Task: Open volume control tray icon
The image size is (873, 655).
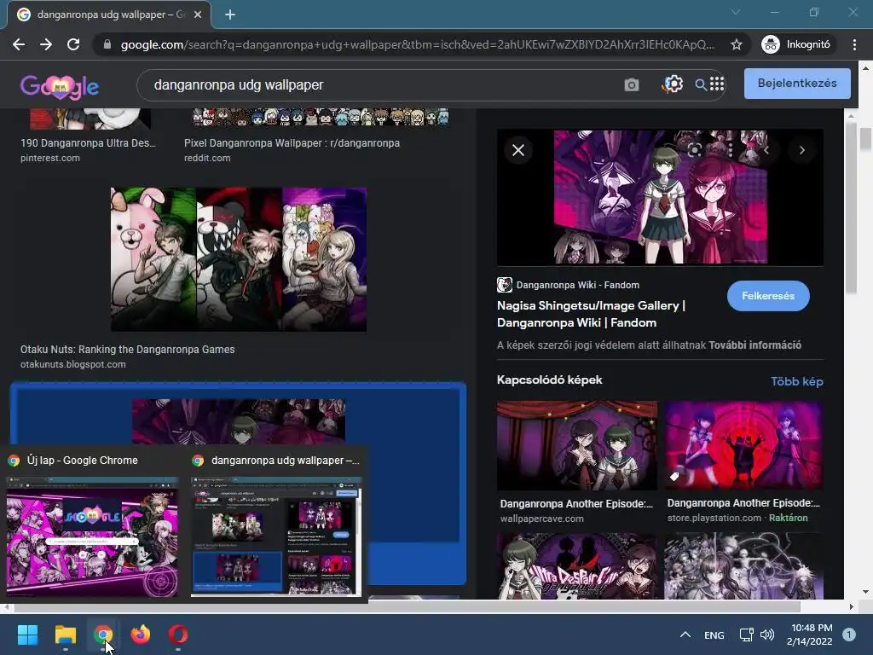Action: (767, 635)
